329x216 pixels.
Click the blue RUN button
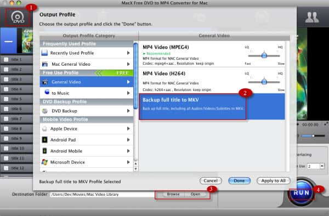(301, 192)
